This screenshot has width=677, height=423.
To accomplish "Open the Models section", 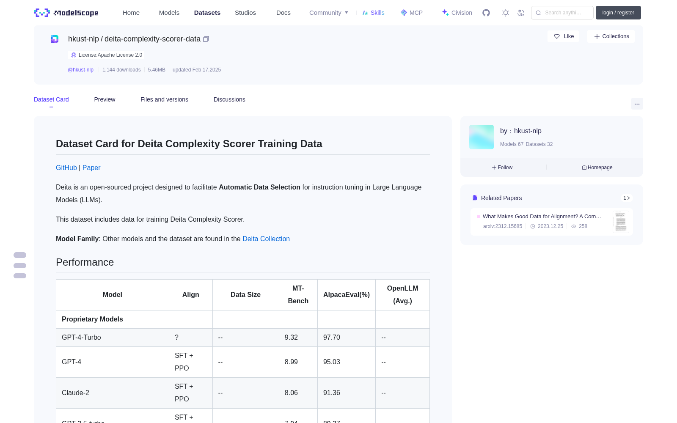I will (x=169, y=13).
